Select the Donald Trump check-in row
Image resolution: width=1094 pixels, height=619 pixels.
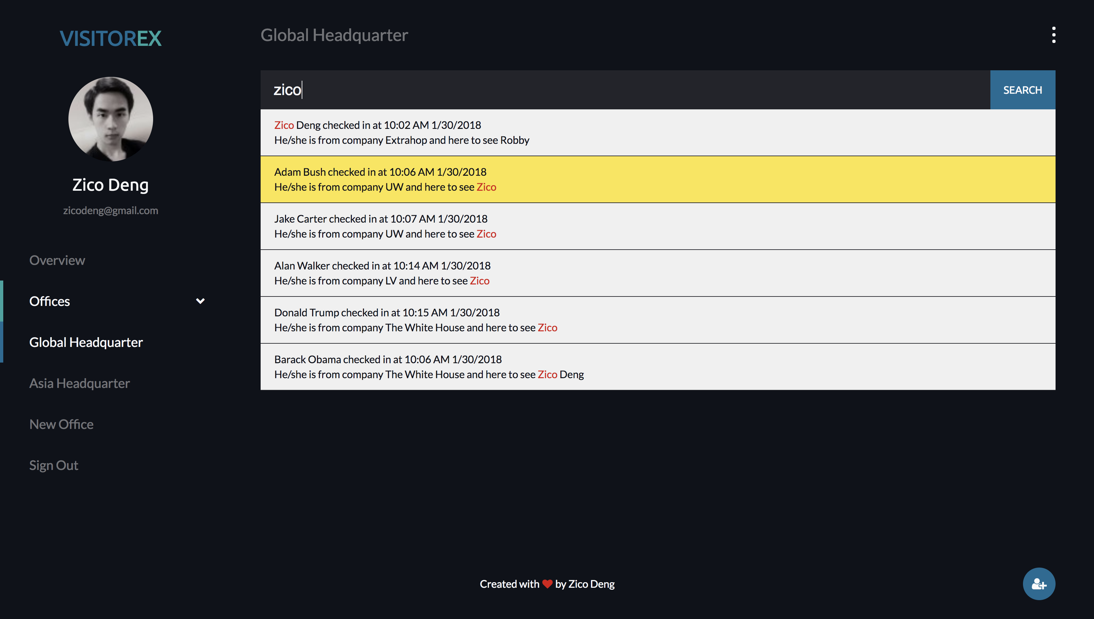pos(657,320)
